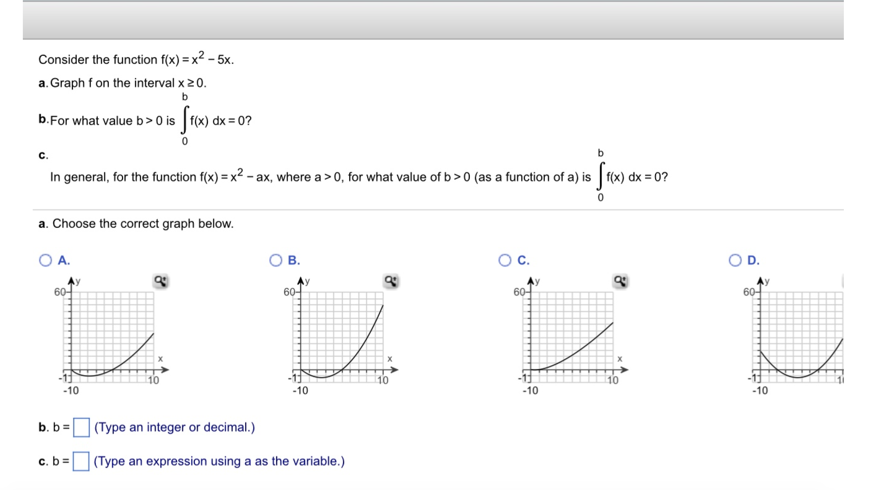Click the answer box for part c
Image resolution: width=872 pixels, height=490 pixels.
81,461
